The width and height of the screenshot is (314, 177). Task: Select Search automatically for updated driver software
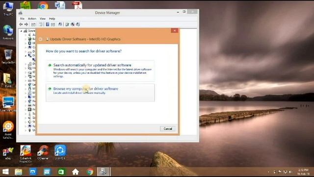pyautogui.click(x=100, y=70)
